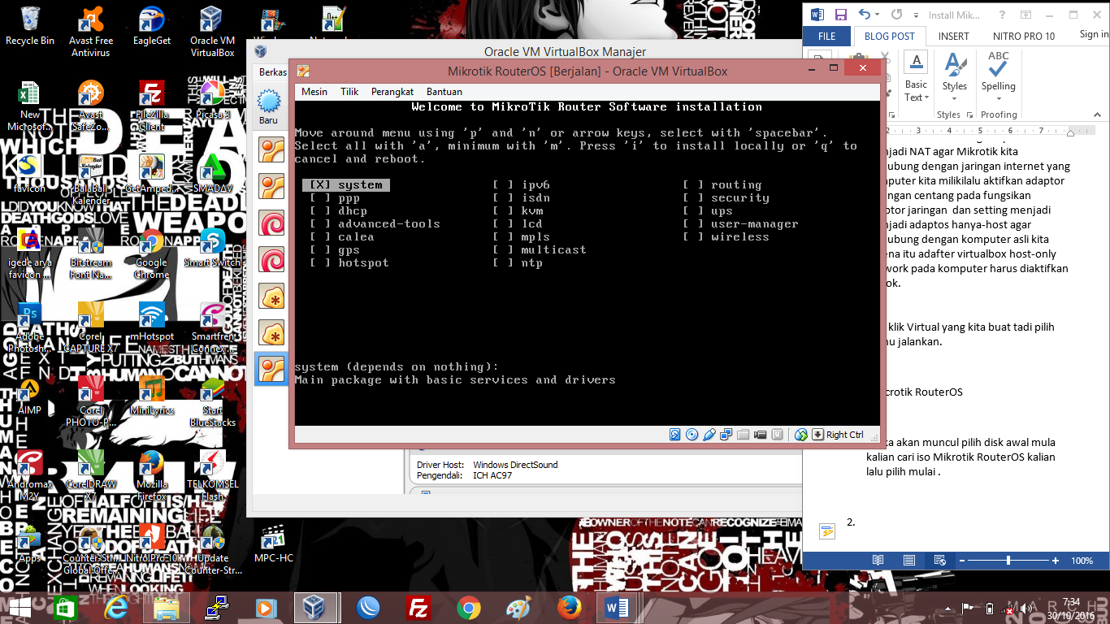The width and height of the screenshot is (1110, 624).
Task: Open Smart Switch desktop shortcut
Action: [212, 248]
